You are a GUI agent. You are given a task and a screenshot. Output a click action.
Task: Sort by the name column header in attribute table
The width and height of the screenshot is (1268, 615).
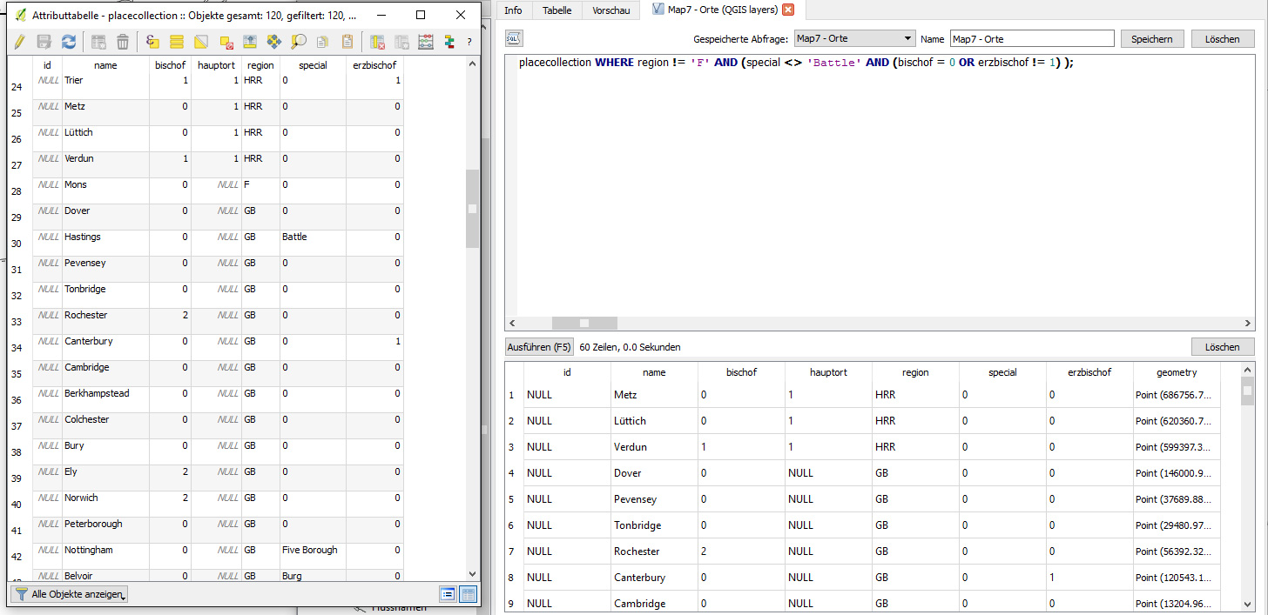coord(105,65)
